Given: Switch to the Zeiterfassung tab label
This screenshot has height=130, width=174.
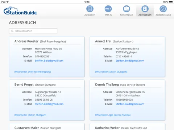Looking at the screenshot, I should [x=163, y=15].
